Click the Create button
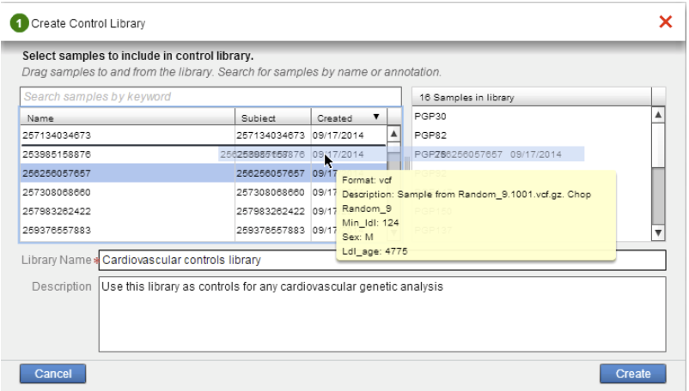The image size is (689, 391). point(633,374)
